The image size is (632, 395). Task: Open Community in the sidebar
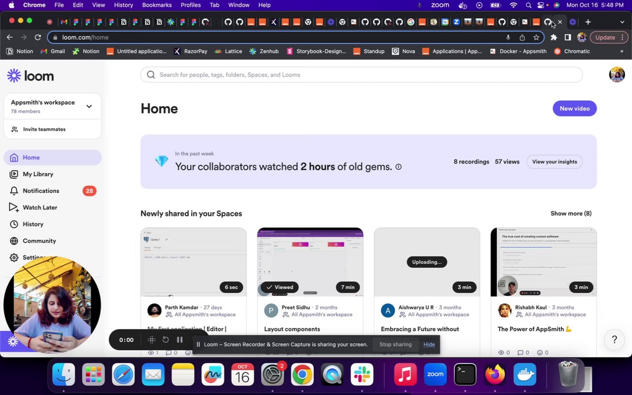coord(52,241)
